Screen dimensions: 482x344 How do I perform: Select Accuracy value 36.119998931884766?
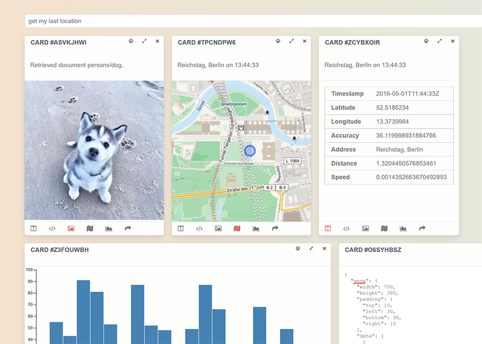(x=406, y=135)
